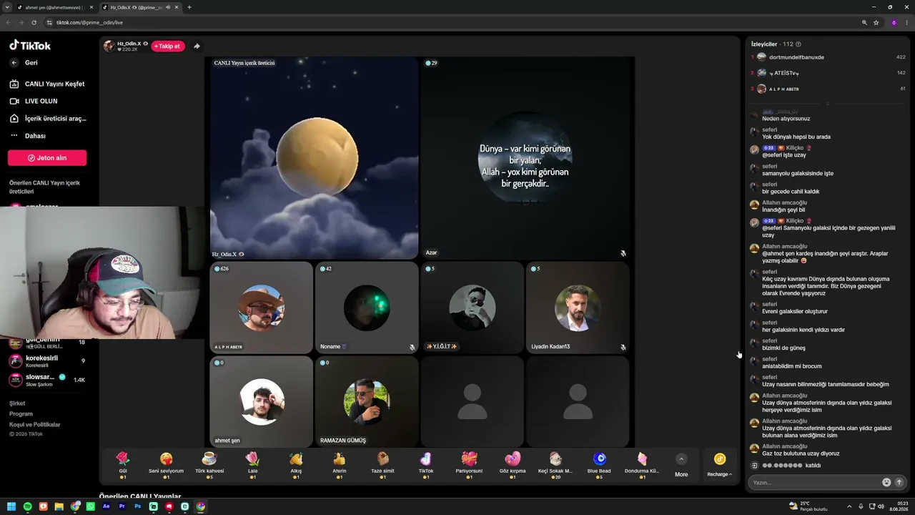Open CANLI Yayını Keşfet in sidebar
Screen dimensions: 915x515
point(47,84)
